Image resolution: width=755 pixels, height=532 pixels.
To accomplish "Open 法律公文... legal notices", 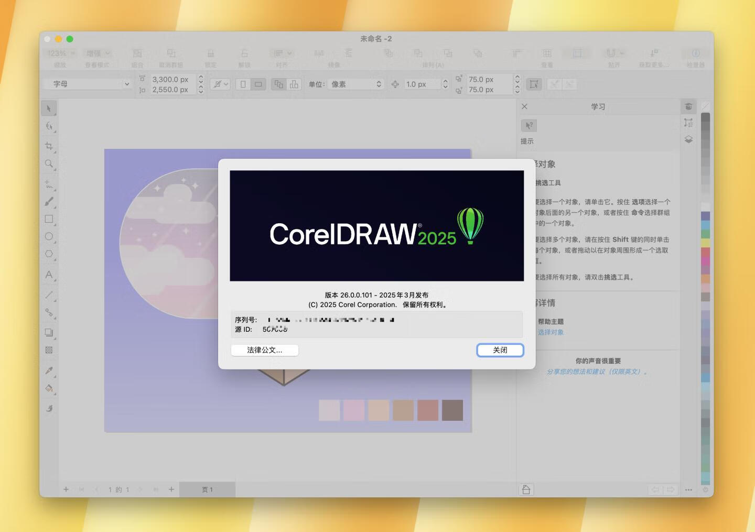I will pos(265,350).
